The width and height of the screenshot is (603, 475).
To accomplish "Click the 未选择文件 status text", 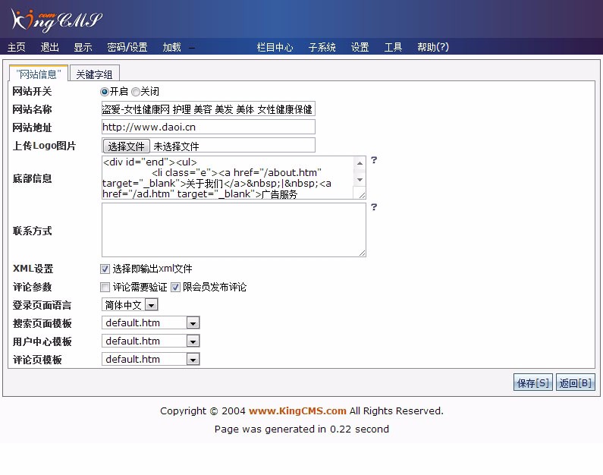I will (x=176, y=146).
